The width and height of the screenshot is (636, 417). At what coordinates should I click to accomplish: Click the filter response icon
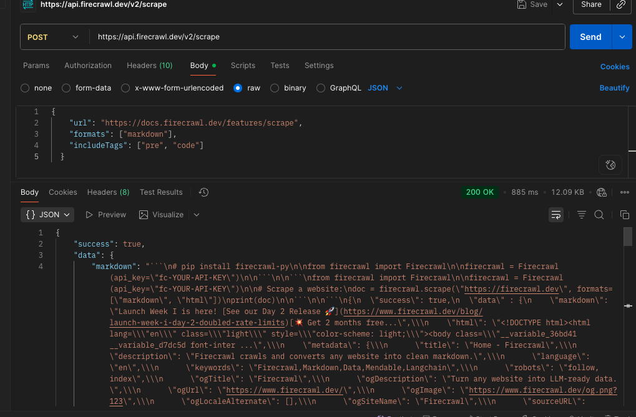[581, 215]
